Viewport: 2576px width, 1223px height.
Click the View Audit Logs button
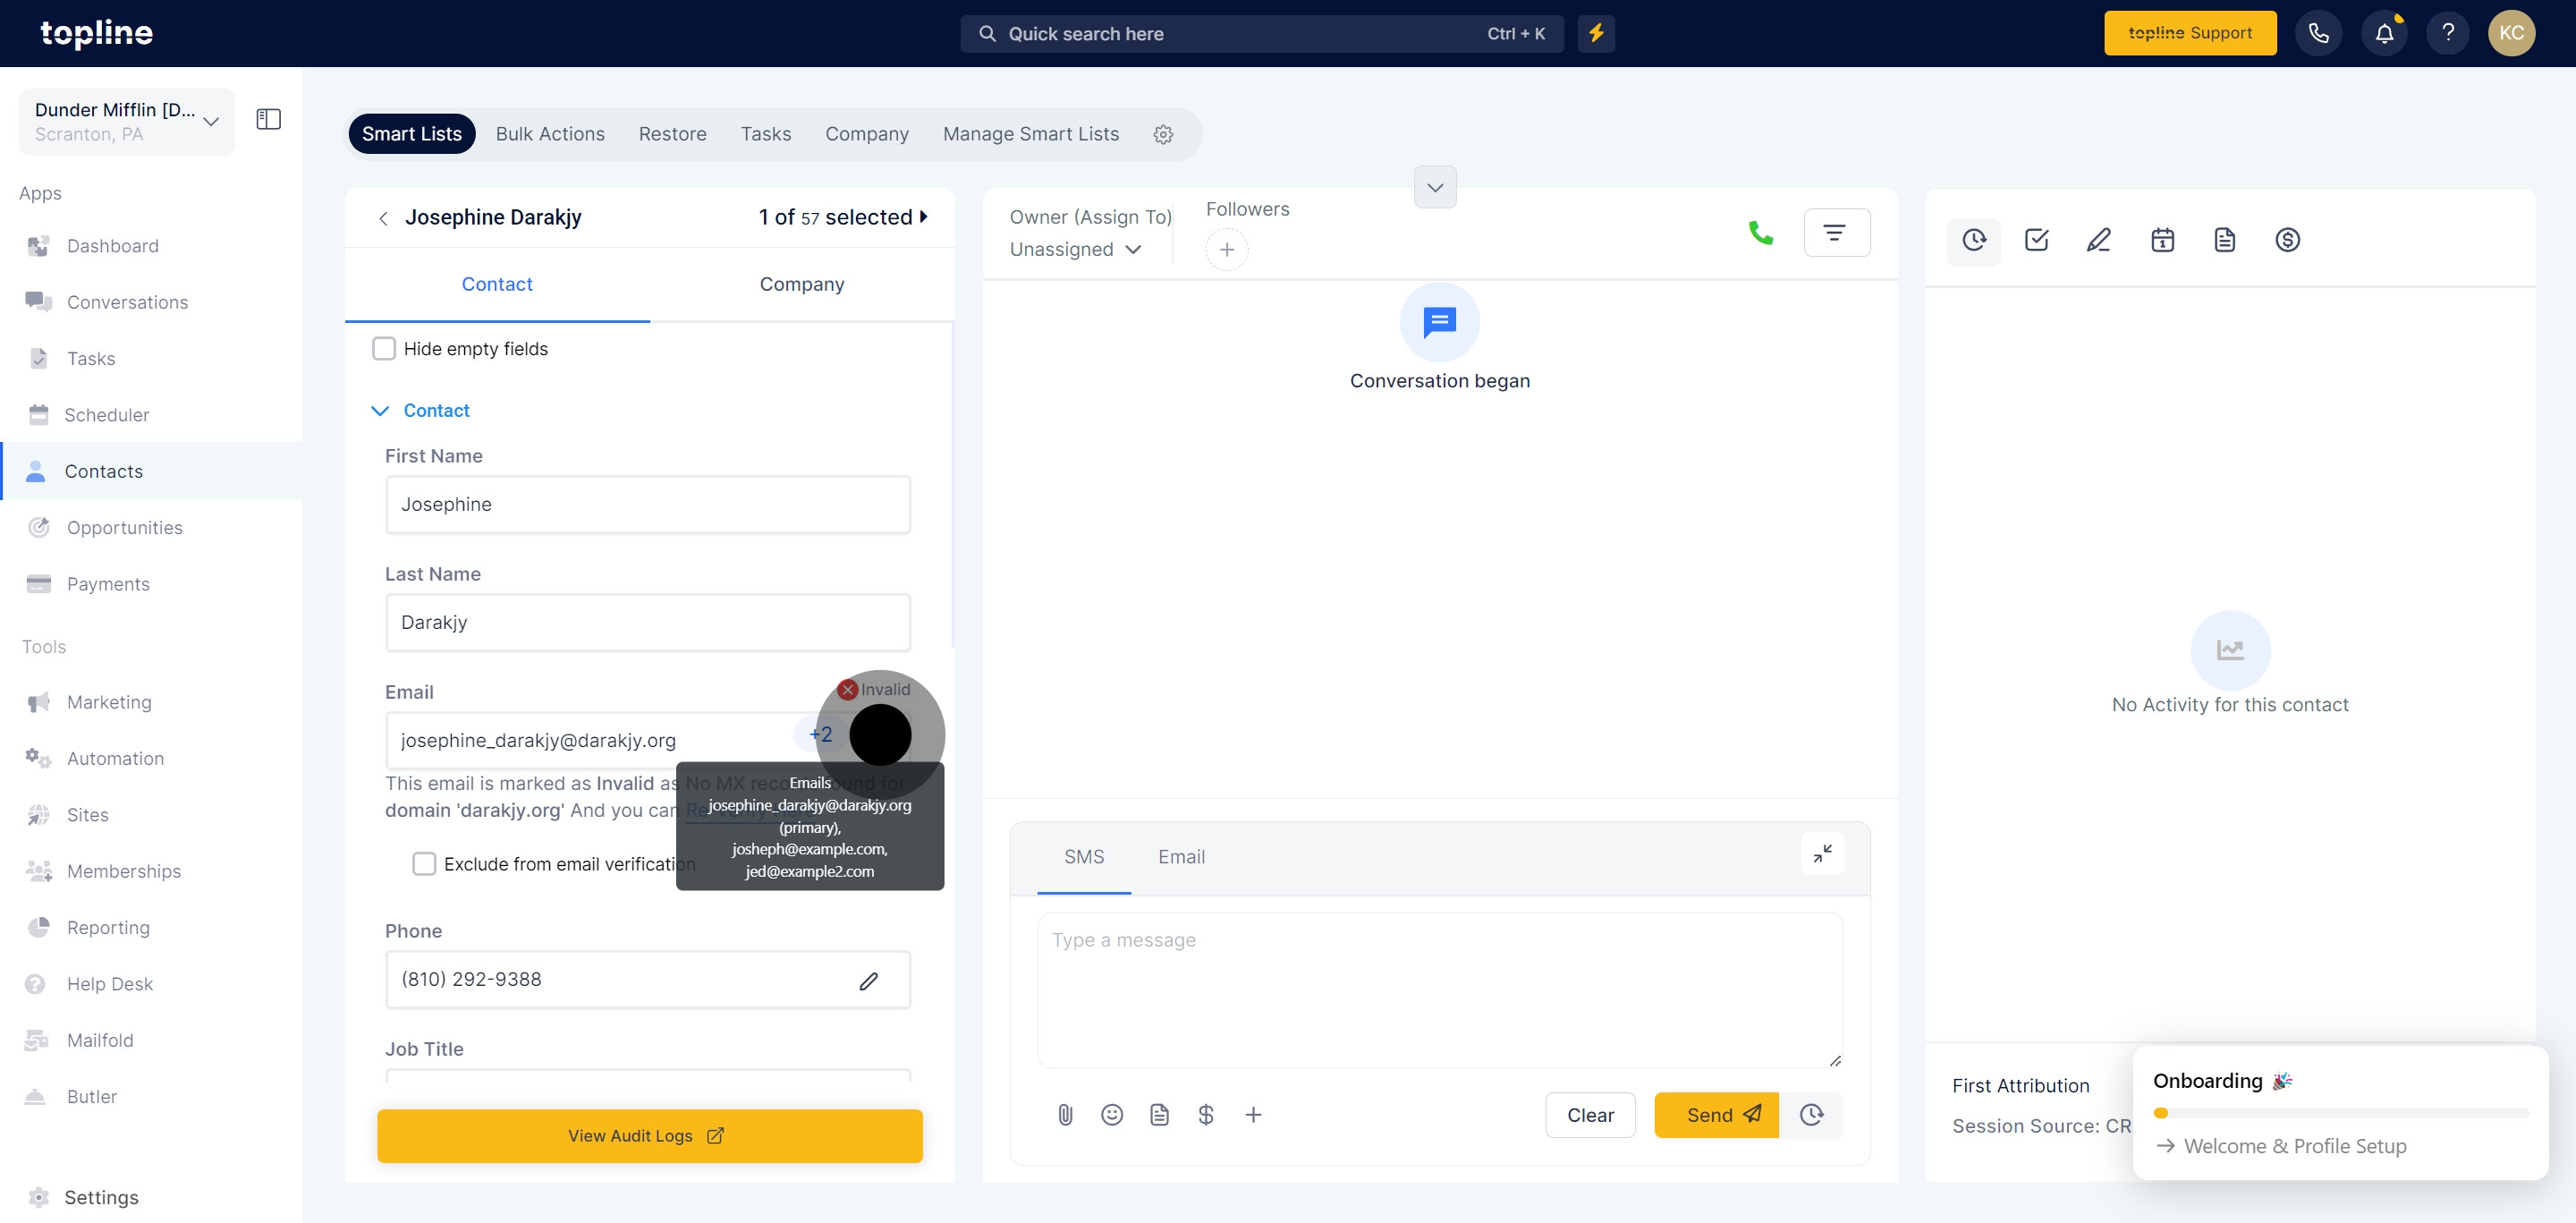tap(649, 1135)
